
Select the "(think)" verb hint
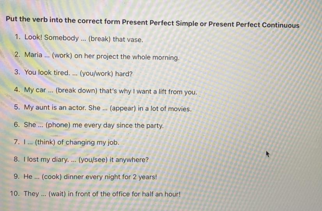point(45,142)
